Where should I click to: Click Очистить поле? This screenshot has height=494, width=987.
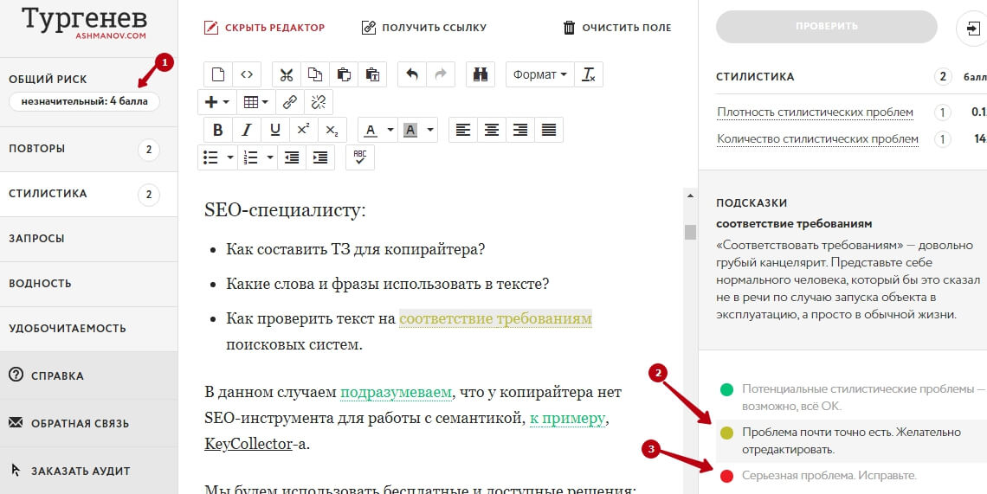[616, 28]
